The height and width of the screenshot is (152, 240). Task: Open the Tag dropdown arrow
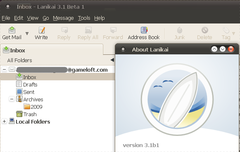[x=233, y=33]
